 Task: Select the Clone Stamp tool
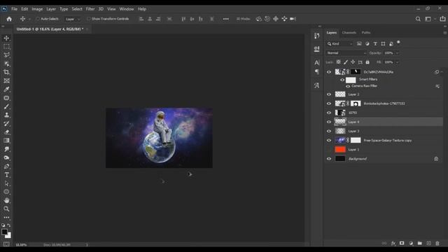tap(6, 115)
